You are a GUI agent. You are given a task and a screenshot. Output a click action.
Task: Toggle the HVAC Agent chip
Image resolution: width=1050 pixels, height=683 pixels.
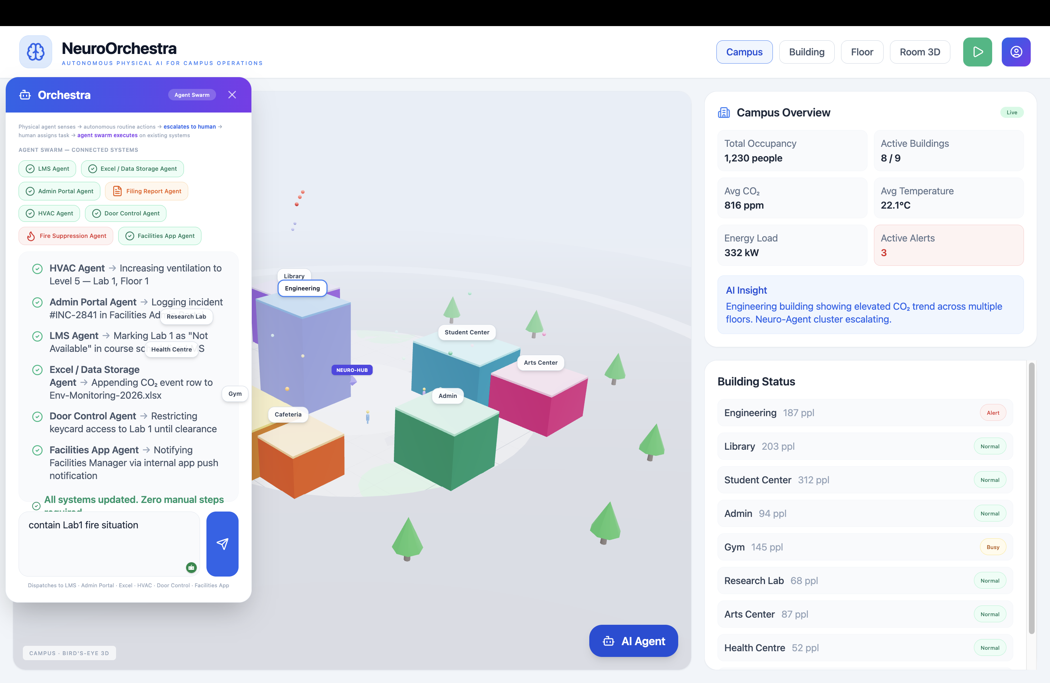click(x=49, y=214)
